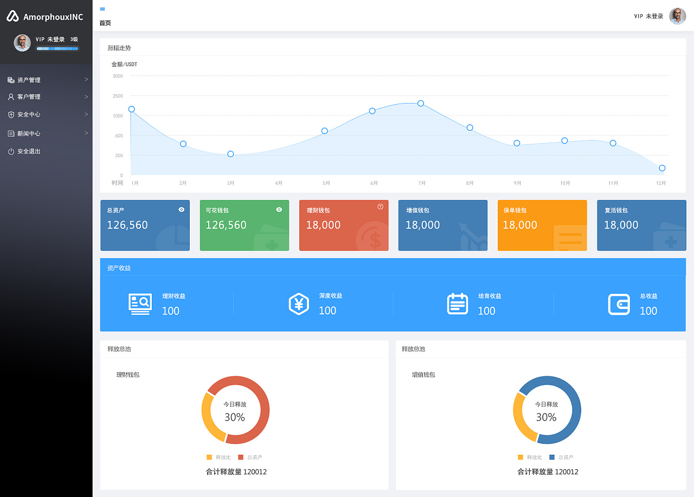Image resolution: width=694 pixels, height=497 pixels.
Task: Click the July peak data point
Action: click(420, 103)
